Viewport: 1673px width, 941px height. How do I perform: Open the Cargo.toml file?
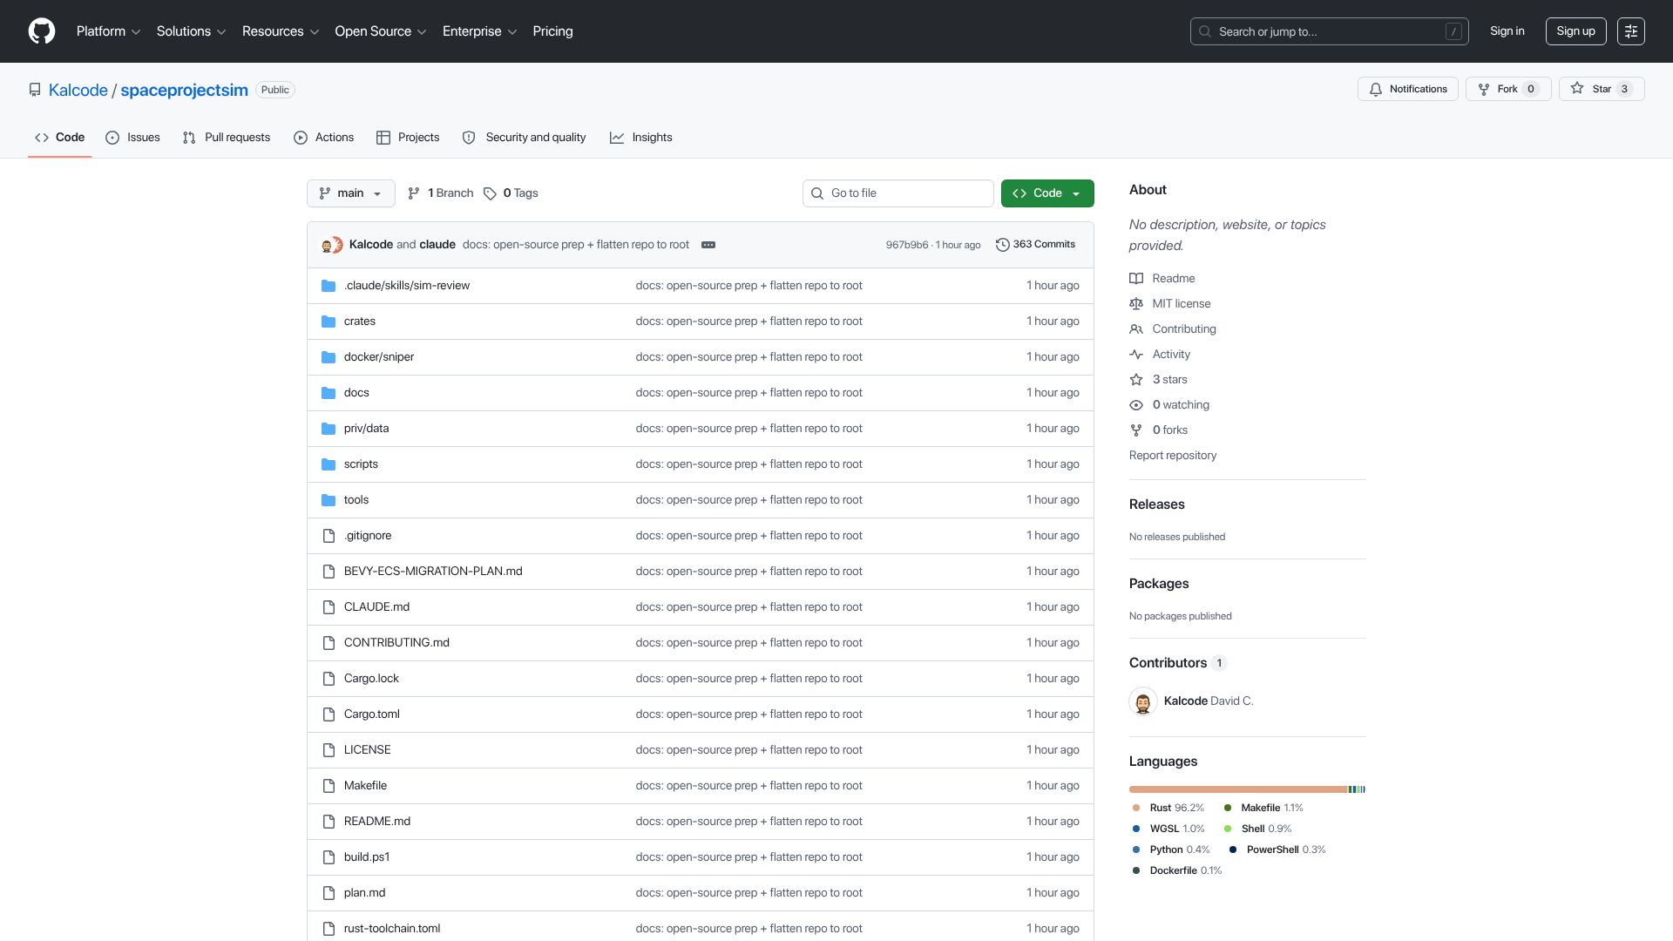[371, 714]
